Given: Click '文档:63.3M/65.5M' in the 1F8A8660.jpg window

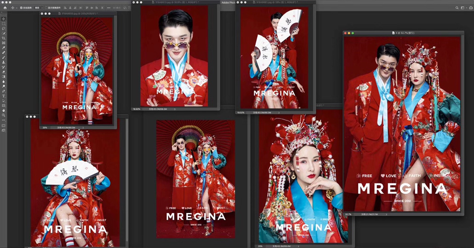Looking at the screenshot, I should pos(66,127).
